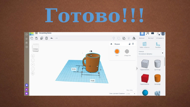
Task: Set shape to Solid orange swatch
Action: click(117, 51)
